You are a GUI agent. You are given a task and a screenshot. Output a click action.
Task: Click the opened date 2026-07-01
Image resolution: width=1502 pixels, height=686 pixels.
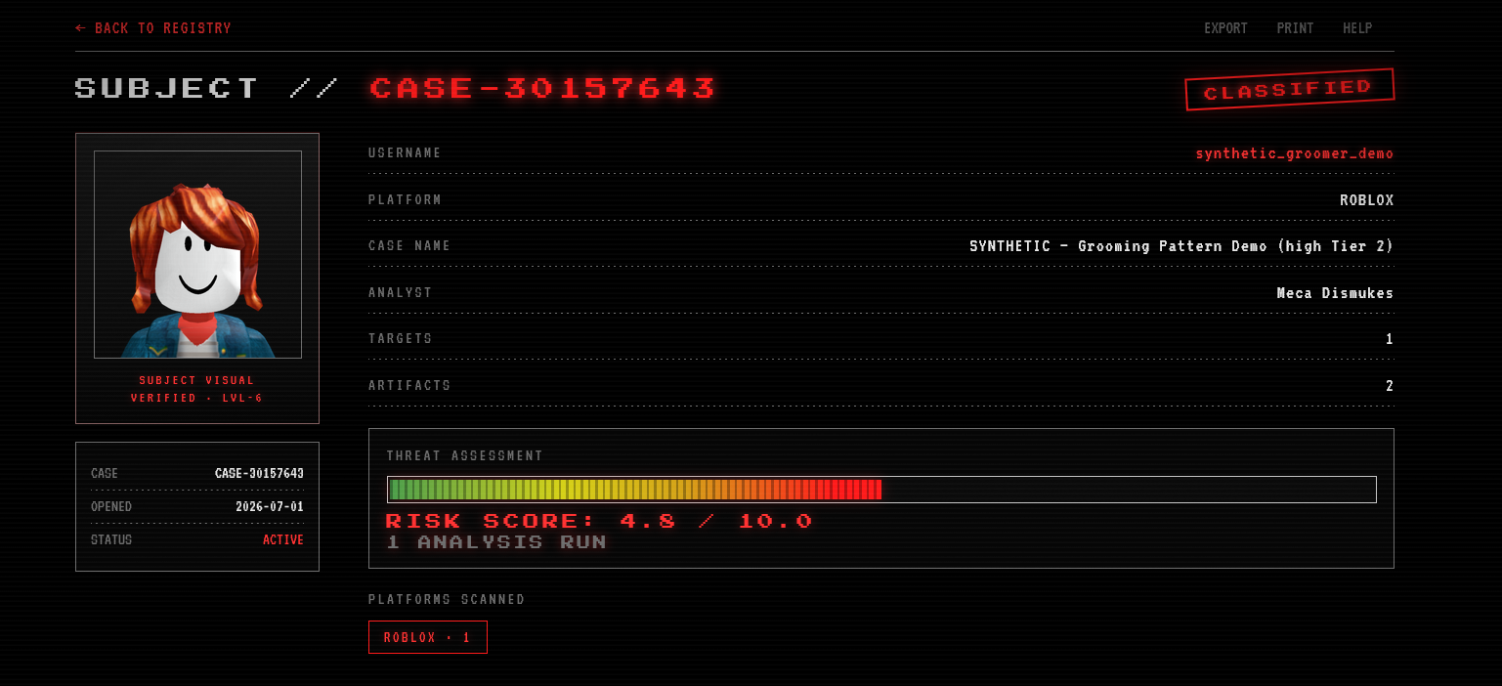(270, 507)
